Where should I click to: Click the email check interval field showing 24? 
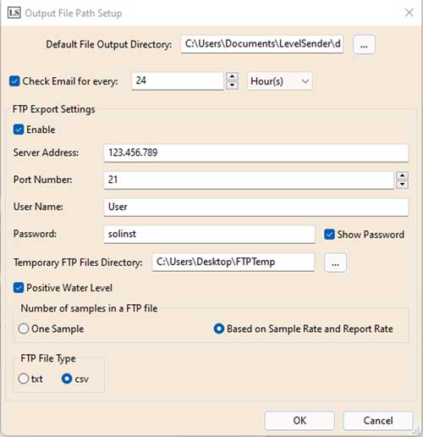(178, 81)
